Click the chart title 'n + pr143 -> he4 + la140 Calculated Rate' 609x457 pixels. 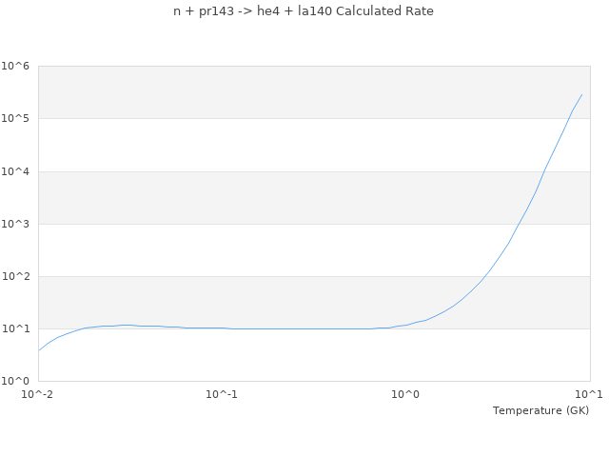tap(304, 11)
